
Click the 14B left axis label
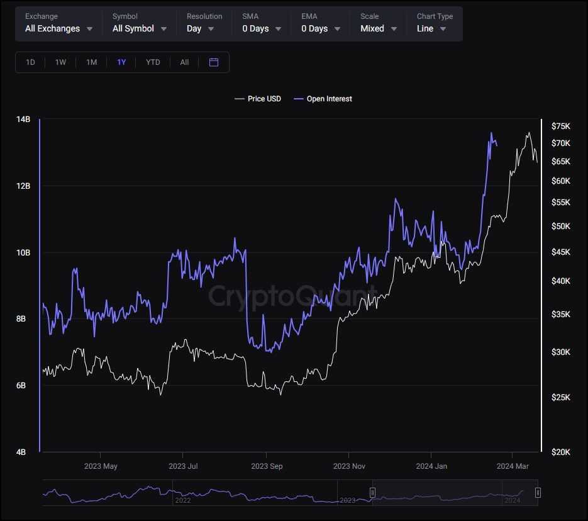click(x=23, y=120)
